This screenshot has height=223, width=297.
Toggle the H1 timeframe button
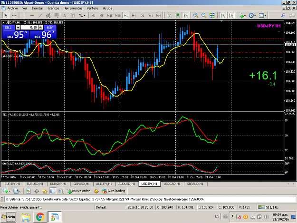point(126,16)
